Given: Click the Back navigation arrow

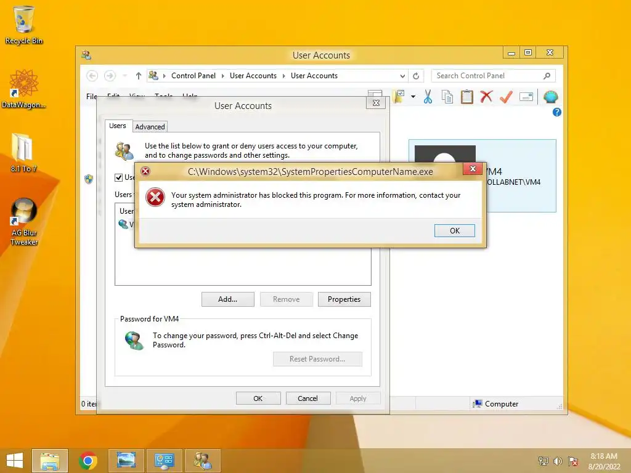Looking at the screenshot, I should point(92,76).
